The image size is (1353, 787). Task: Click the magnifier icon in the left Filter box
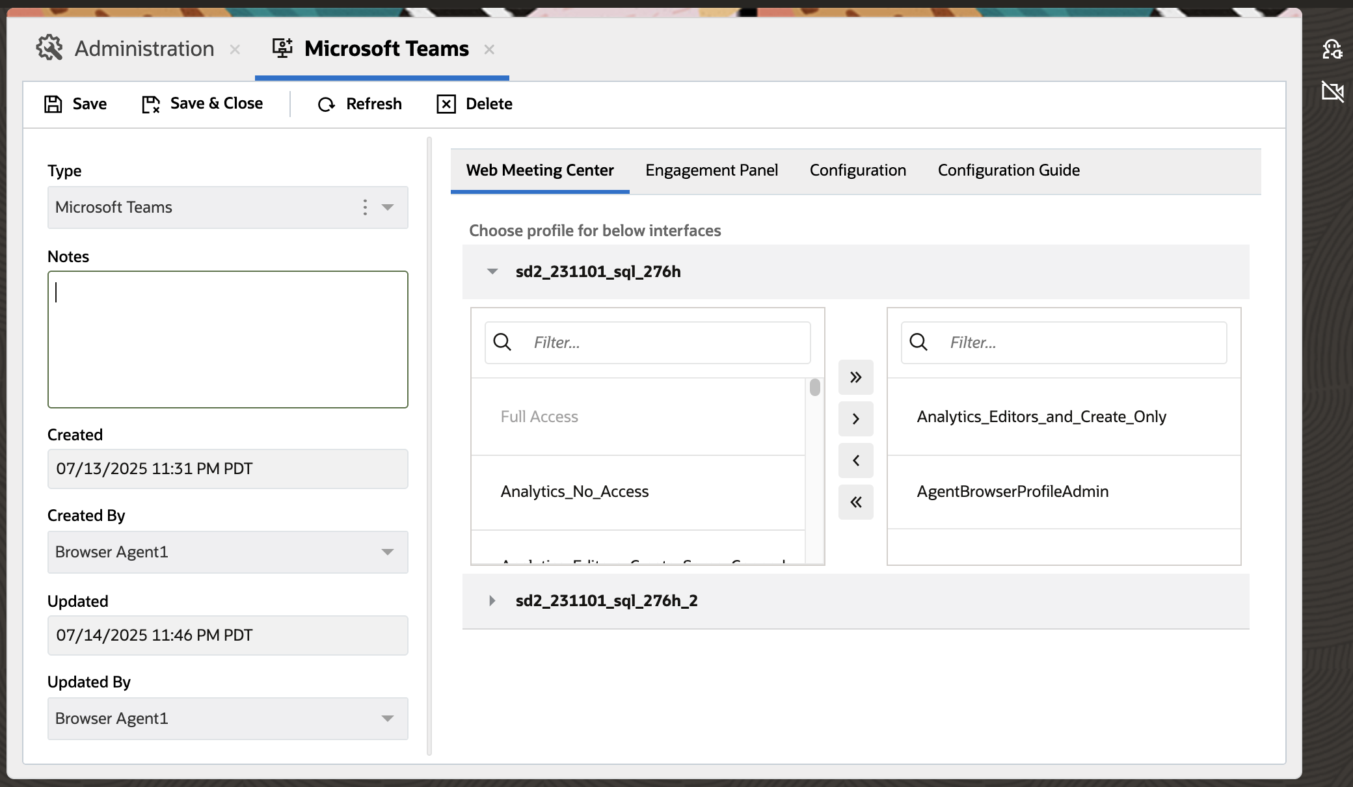click(502, 341)
